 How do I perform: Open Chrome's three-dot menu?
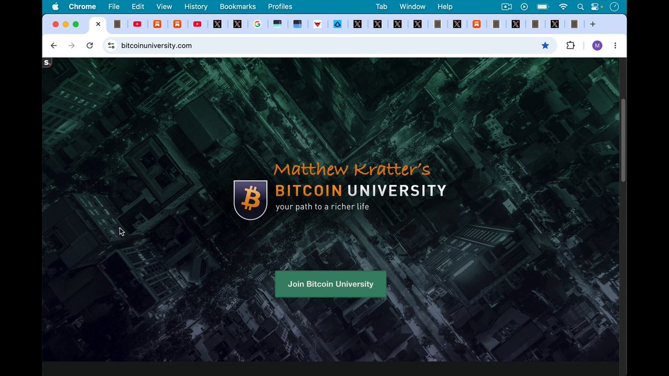[615, 46]
